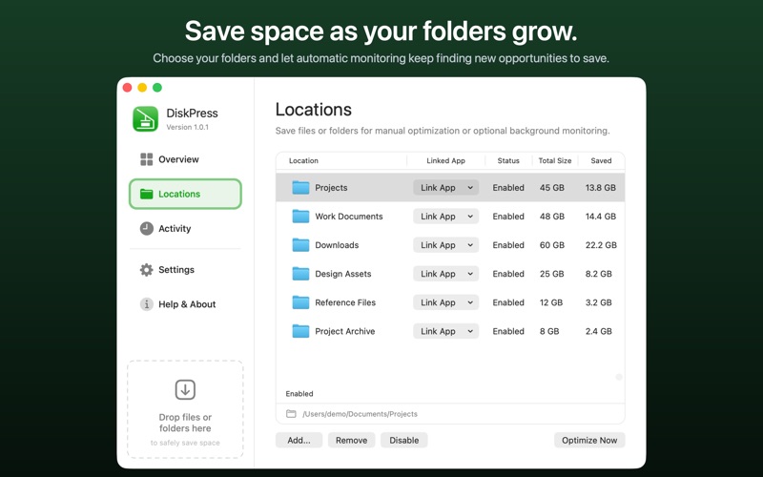Click the Help & About info icon
The width and height of the screenshot is (763, 477).
[147, 304]
